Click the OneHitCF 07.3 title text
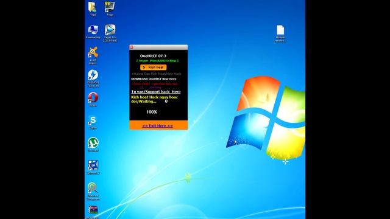This screenshot has height=219, width=390. tap(153, 56)
